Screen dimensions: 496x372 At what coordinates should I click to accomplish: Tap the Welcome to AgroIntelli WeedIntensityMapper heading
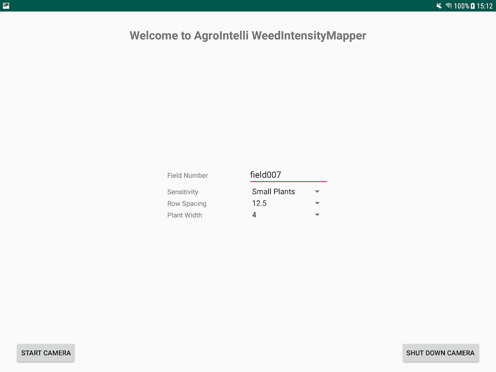coord(248,36)
